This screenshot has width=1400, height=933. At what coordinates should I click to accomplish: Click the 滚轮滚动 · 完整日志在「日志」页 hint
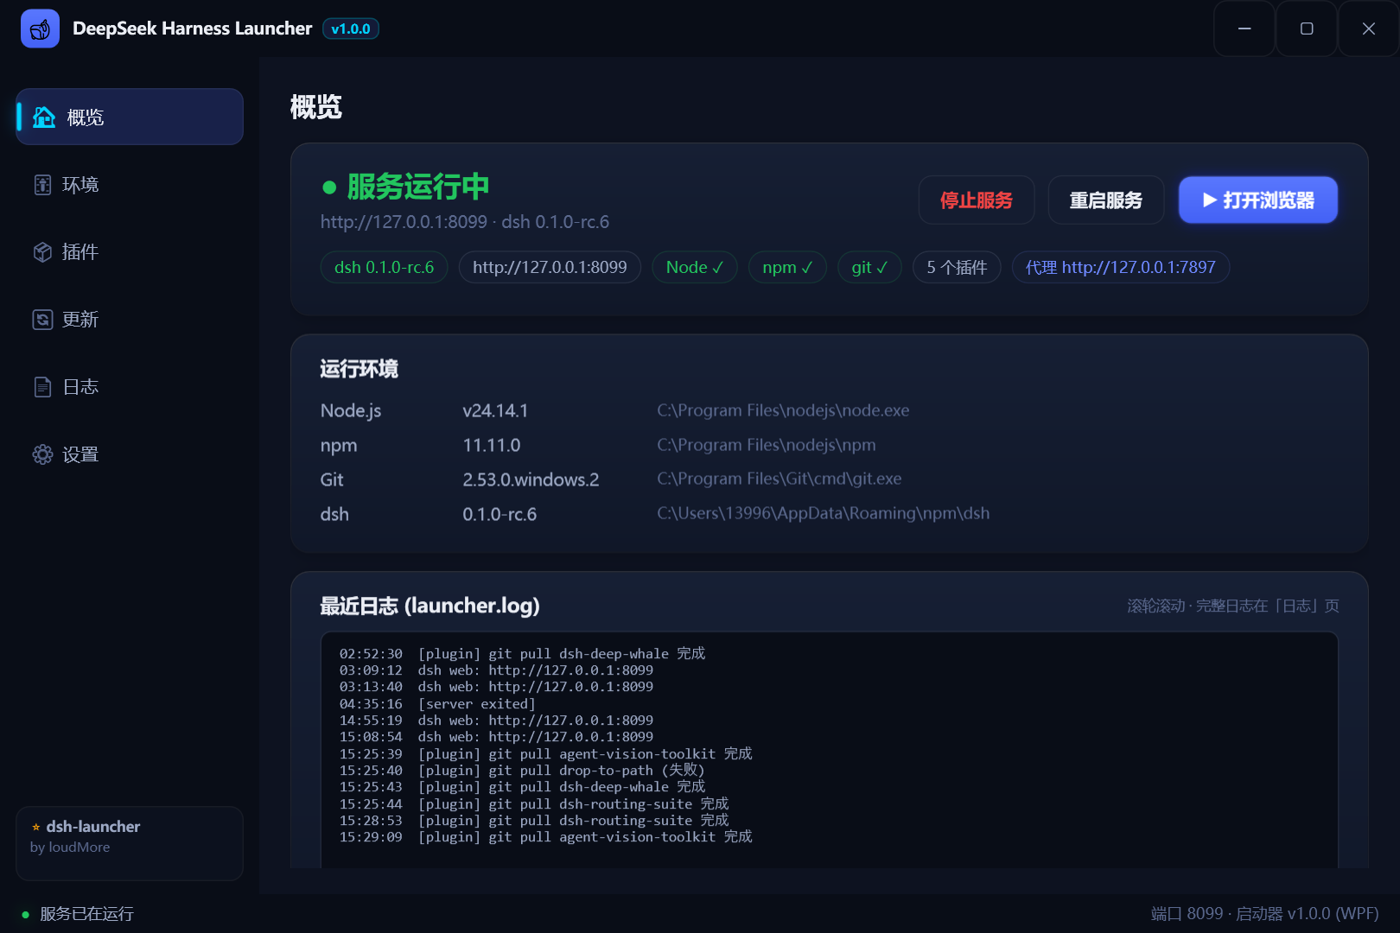[x=1233, y=606]
